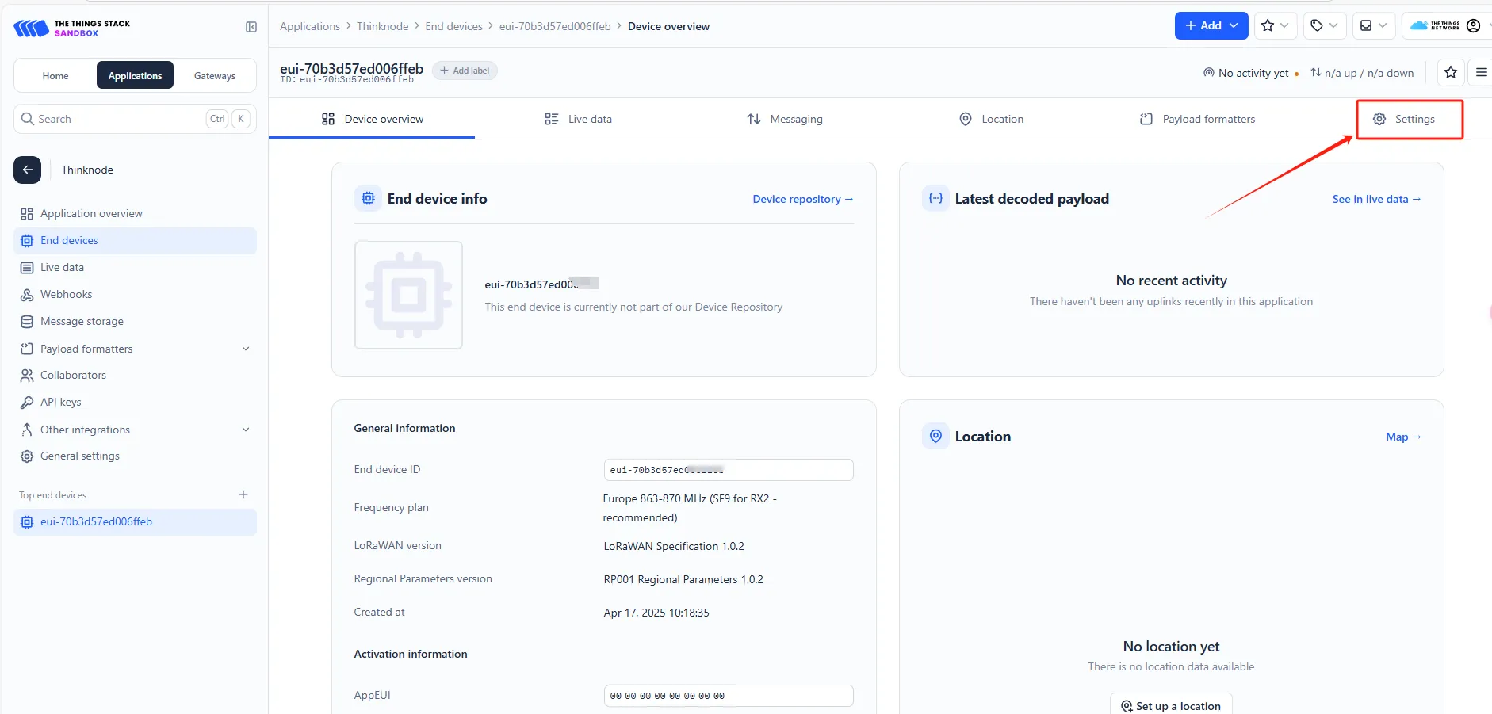Screen dimensions: 1492x714
Task: Open the Settings tab
Action: tap(1404, 119)
